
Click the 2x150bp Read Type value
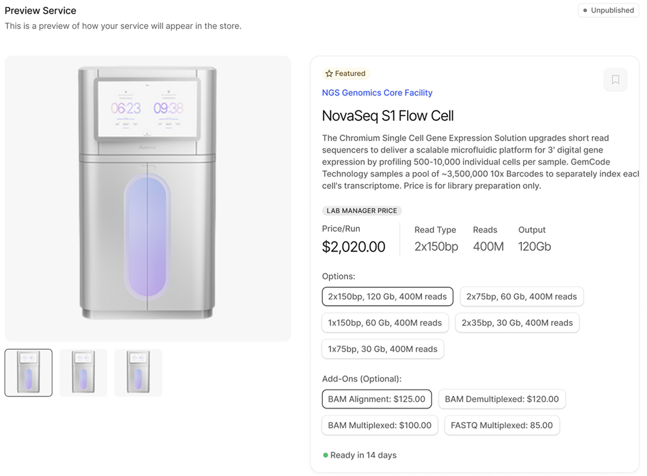436,247
